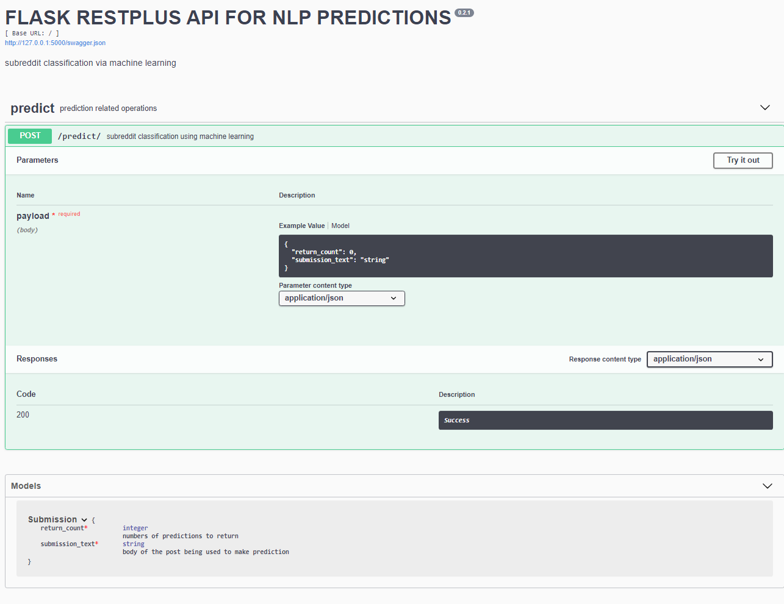
Task: Switch to the Model tab
Action: coord(340,226)
